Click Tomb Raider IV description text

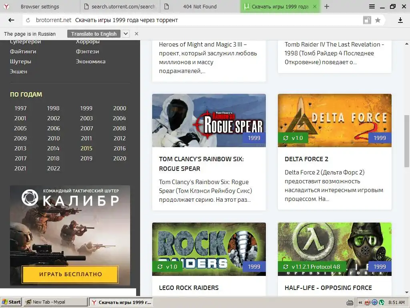coord(334,53)
